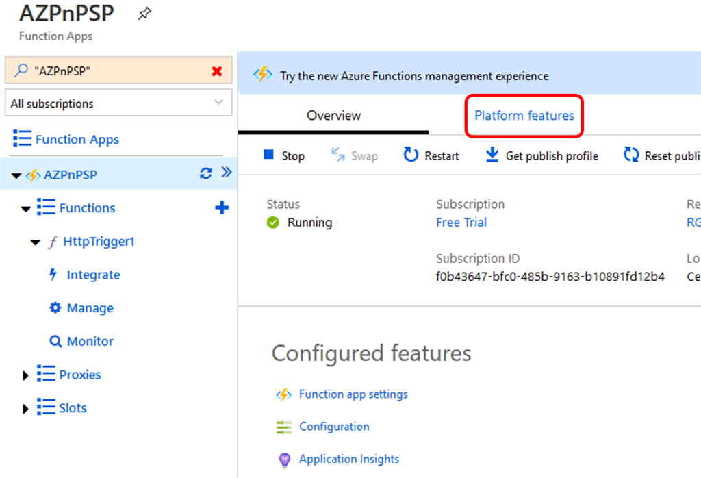Click Get publish profile download button
This screenshot has width=701, height=478.
coord(541,155)
